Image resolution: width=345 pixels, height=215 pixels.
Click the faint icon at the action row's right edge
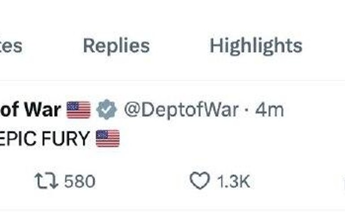click(x=343, y=181)
